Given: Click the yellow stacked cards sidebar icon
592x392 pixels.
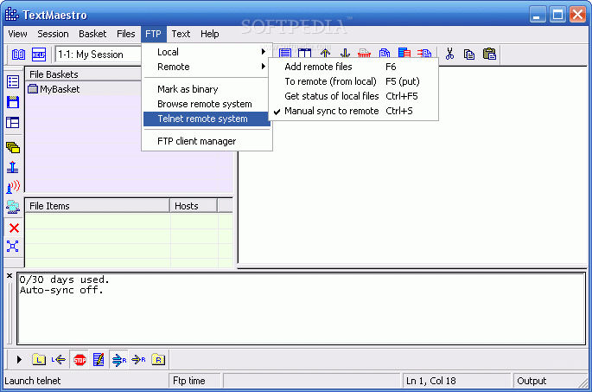Looking at the screenshot, I should [x=13, y=147].
